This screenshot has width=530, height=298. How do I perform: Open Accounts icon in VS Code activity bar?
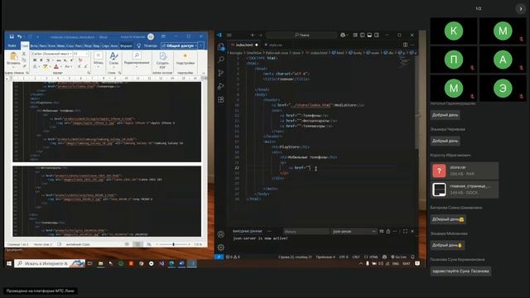point(221,234)
